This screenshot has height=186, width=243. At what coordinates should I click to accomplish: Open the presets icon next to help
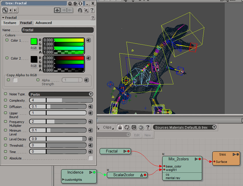point(86,10)
